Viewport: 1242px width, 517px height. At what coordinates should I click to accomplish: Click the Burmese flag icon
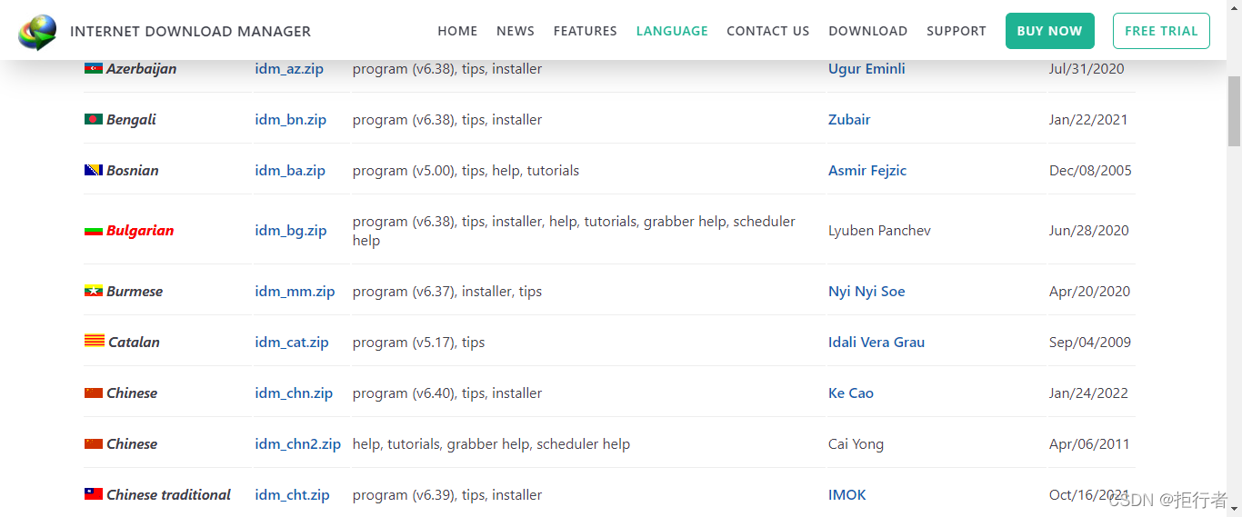point(94,291)
